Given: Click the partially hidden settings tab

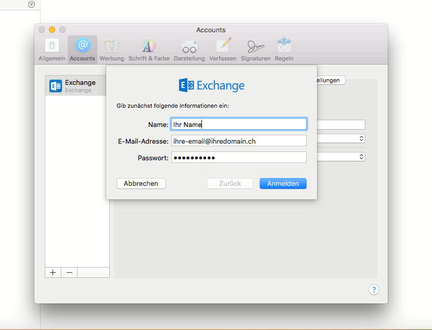Looking at the screenshot, I should [x=331, y=80].
